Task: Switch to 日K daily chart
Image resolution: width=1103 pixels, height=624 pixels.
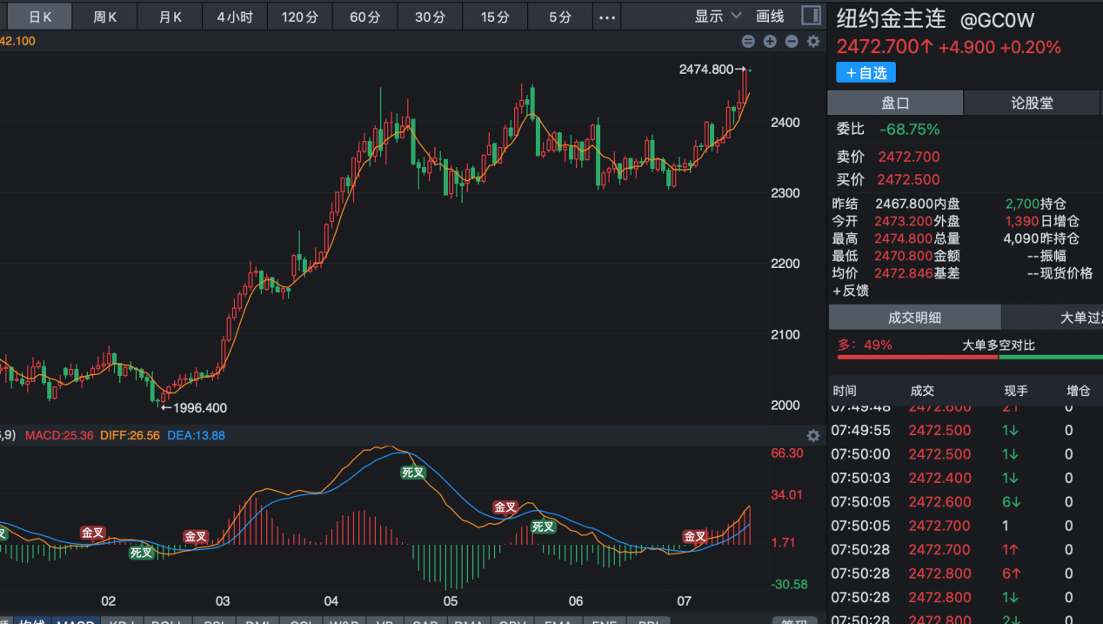Action: point(40,17)
